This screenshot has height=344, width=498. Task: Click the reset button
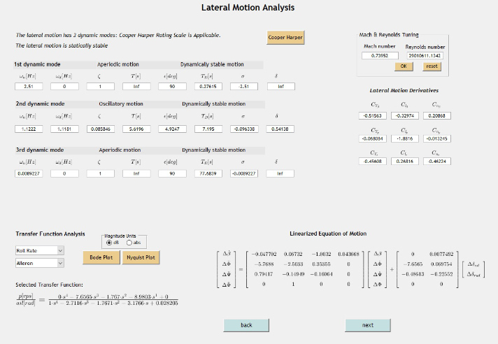tap(432, 66)
